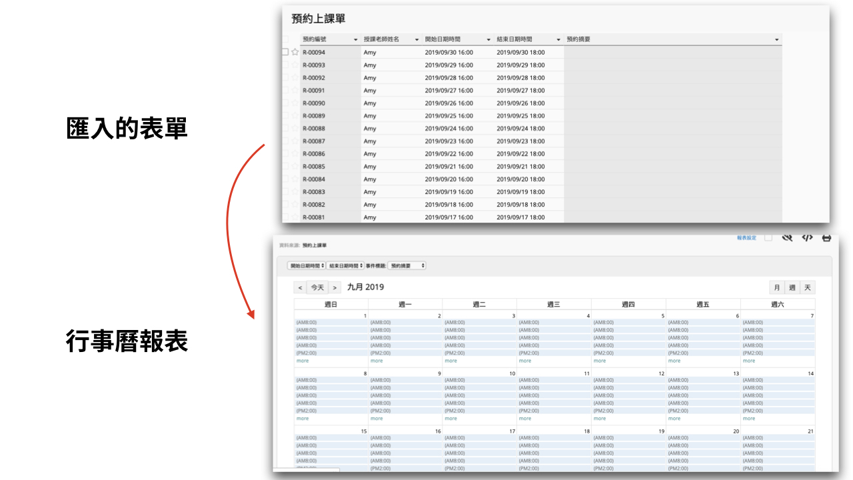Open the 事件標題 預約摘要 select box
Viewport: 853px width, 480px height.
pyautogui.click(x=407, y=265)
